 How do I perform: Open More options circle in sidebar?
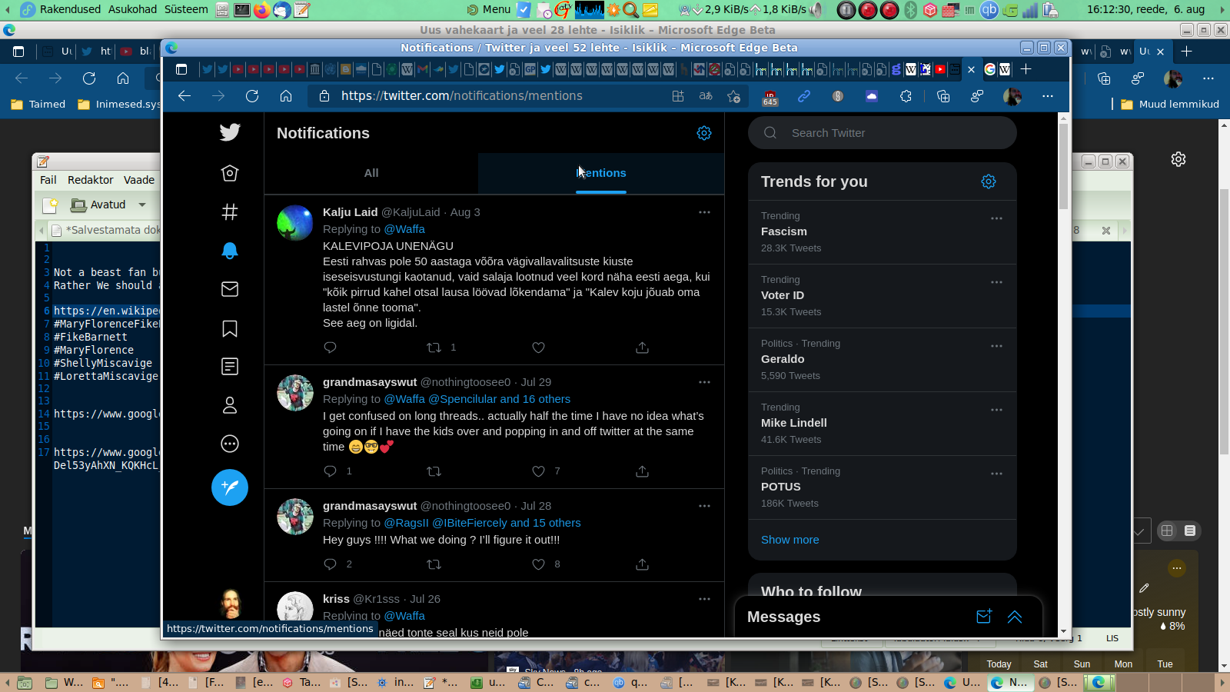[230, 444]
